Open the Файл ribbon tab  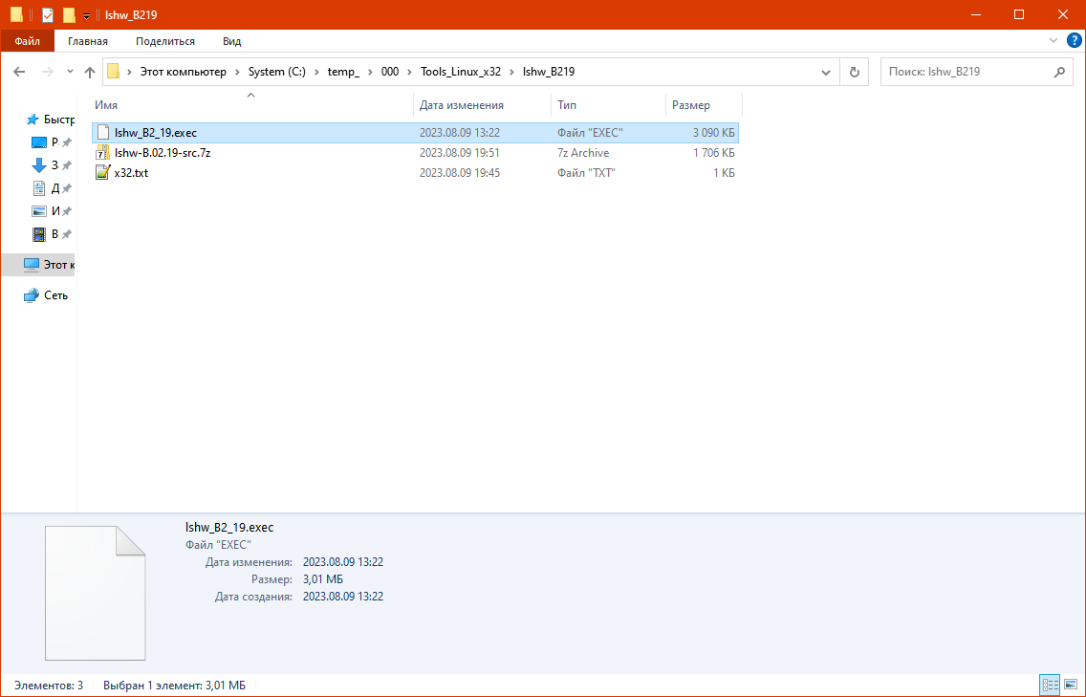click(27, 41)
